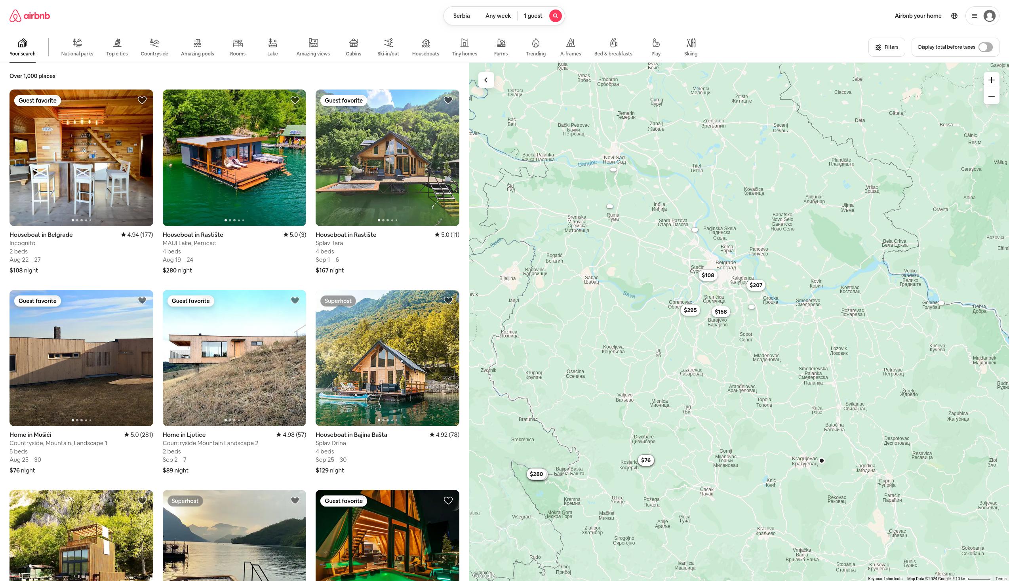Screen dimensions: 1009x581
Task: Open the Your search tab
Action: pos(22,47)
